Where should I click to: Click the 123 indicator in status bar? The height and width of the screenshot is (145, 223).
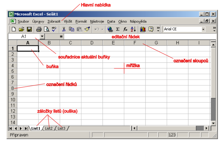[172, 135]
